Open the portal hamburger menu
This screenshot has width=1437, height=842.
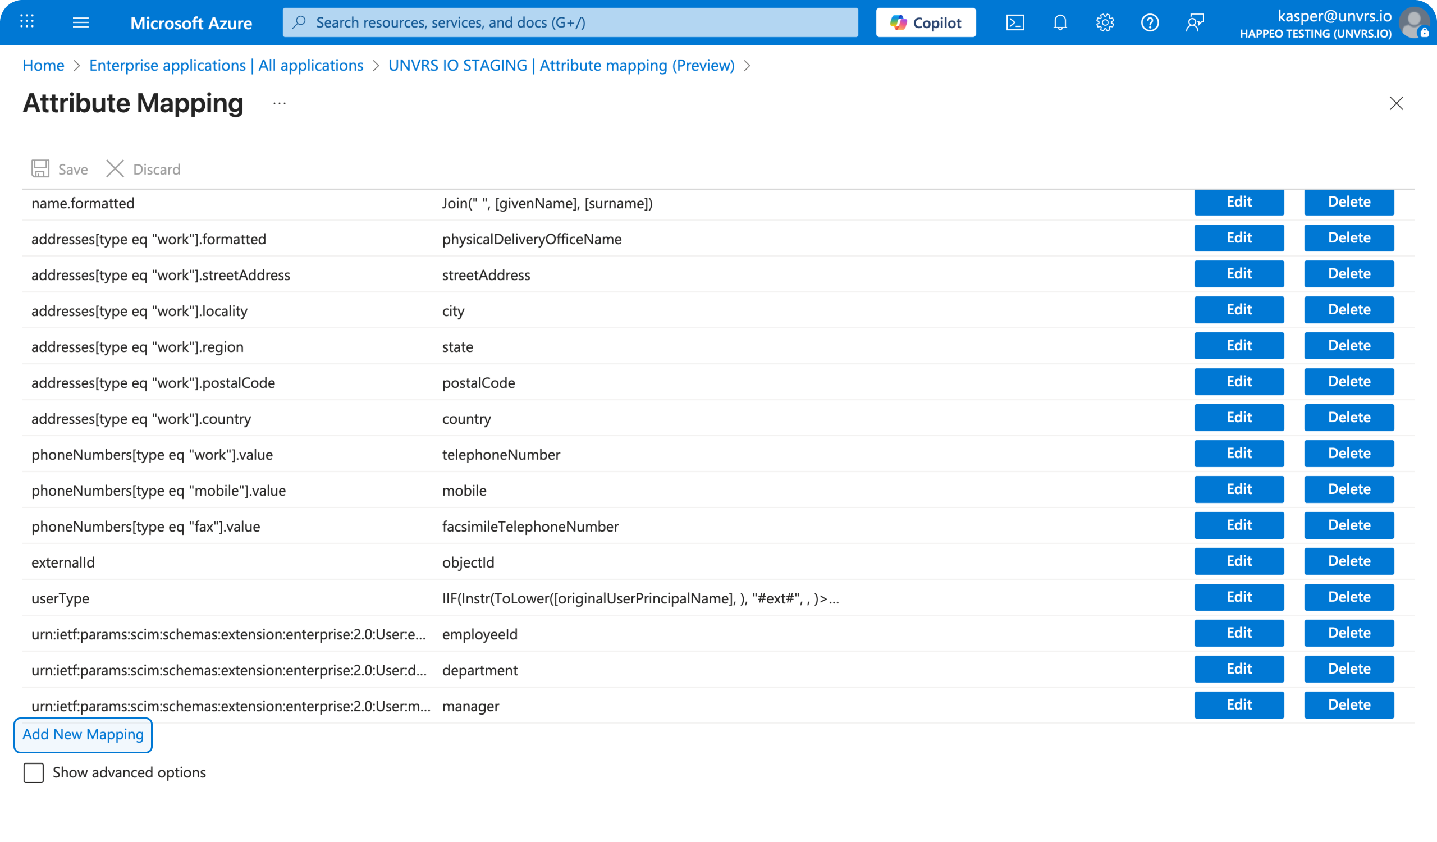[x=81, y=22]
